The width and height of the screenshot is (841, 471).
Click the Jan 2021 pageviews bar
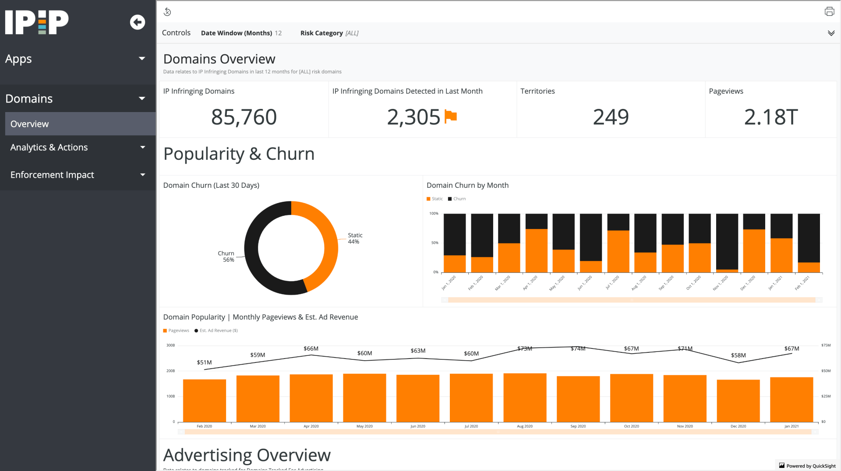coord(792,400)
